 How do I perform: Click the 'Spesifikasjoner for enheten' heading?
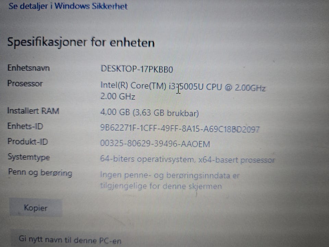(81, 42)
